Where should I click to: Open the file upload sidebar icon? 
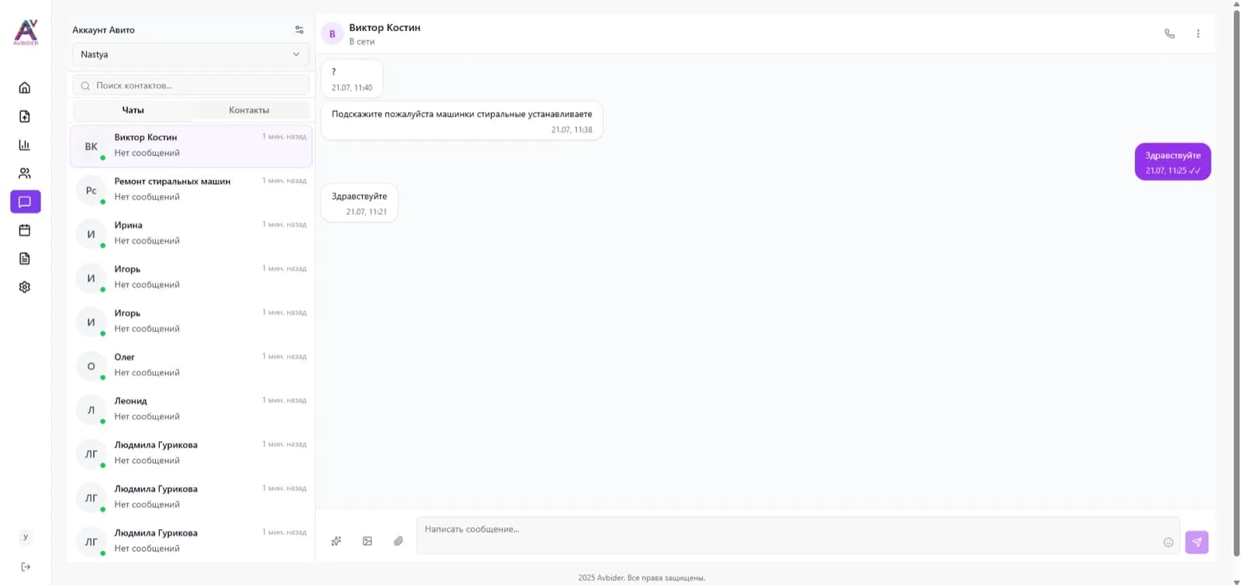coord(25,116)
